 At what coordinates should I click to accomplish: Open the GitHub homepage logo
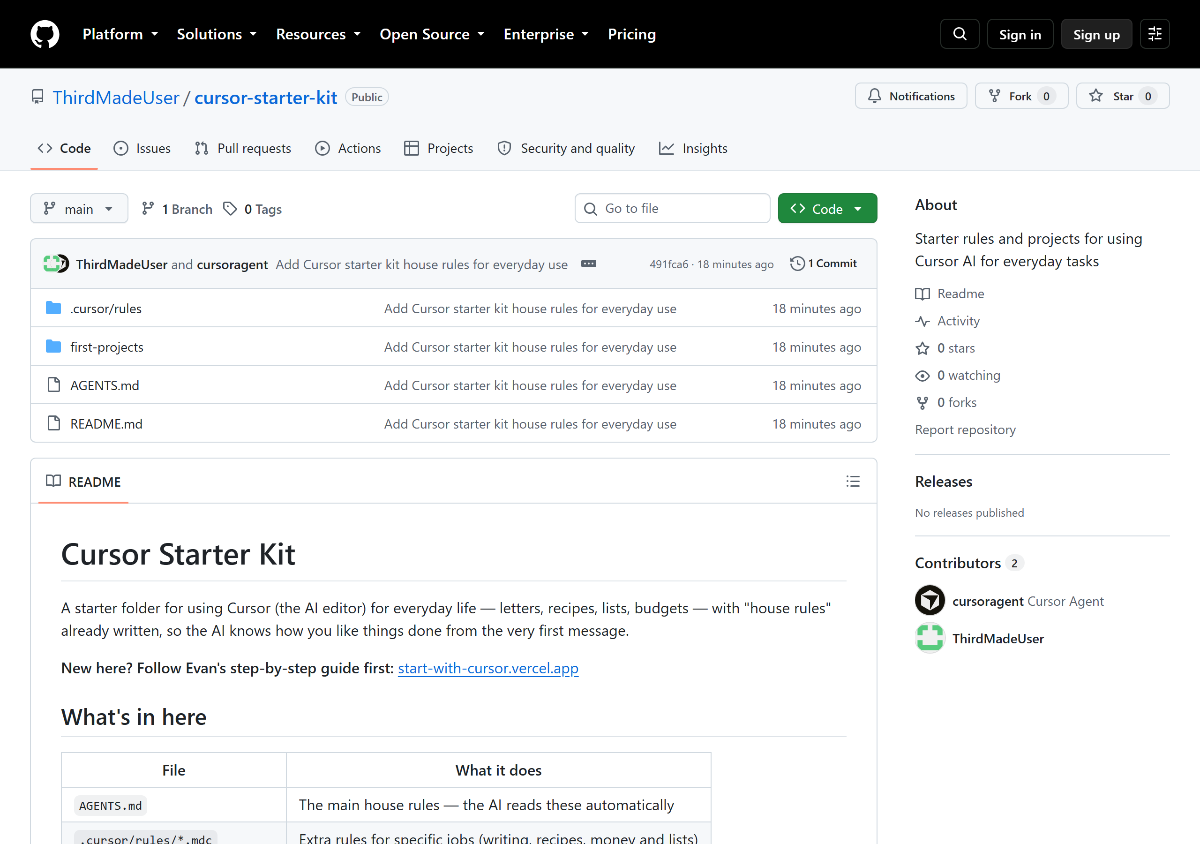point(45,34)
